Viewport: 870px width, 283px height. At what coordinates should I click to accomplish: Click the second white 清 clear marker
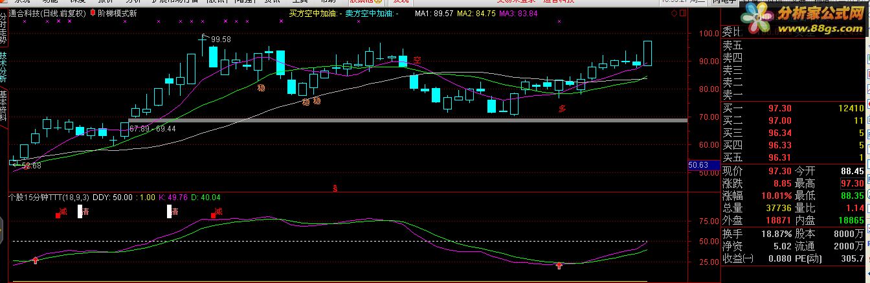pos(172,211)
